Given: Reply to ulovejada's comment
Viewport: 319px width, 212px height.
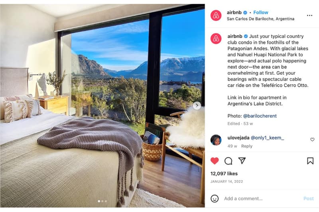Looking at the screenshot, I should click(x=246, y=146).
